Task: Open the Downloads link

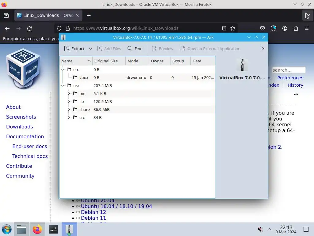Action: point(20,127)
